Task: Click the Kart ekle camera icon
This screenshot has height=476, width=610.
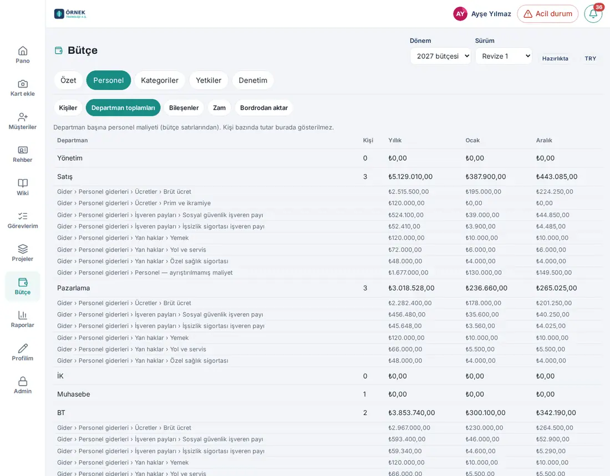Action: click(23, 84)
